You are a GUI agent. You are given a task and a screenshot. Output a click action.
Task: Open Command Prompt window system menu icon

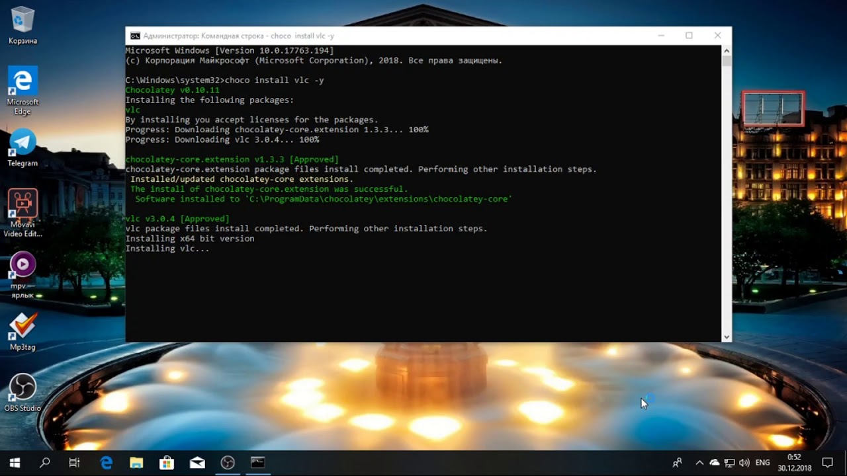[x=135, y=36]
